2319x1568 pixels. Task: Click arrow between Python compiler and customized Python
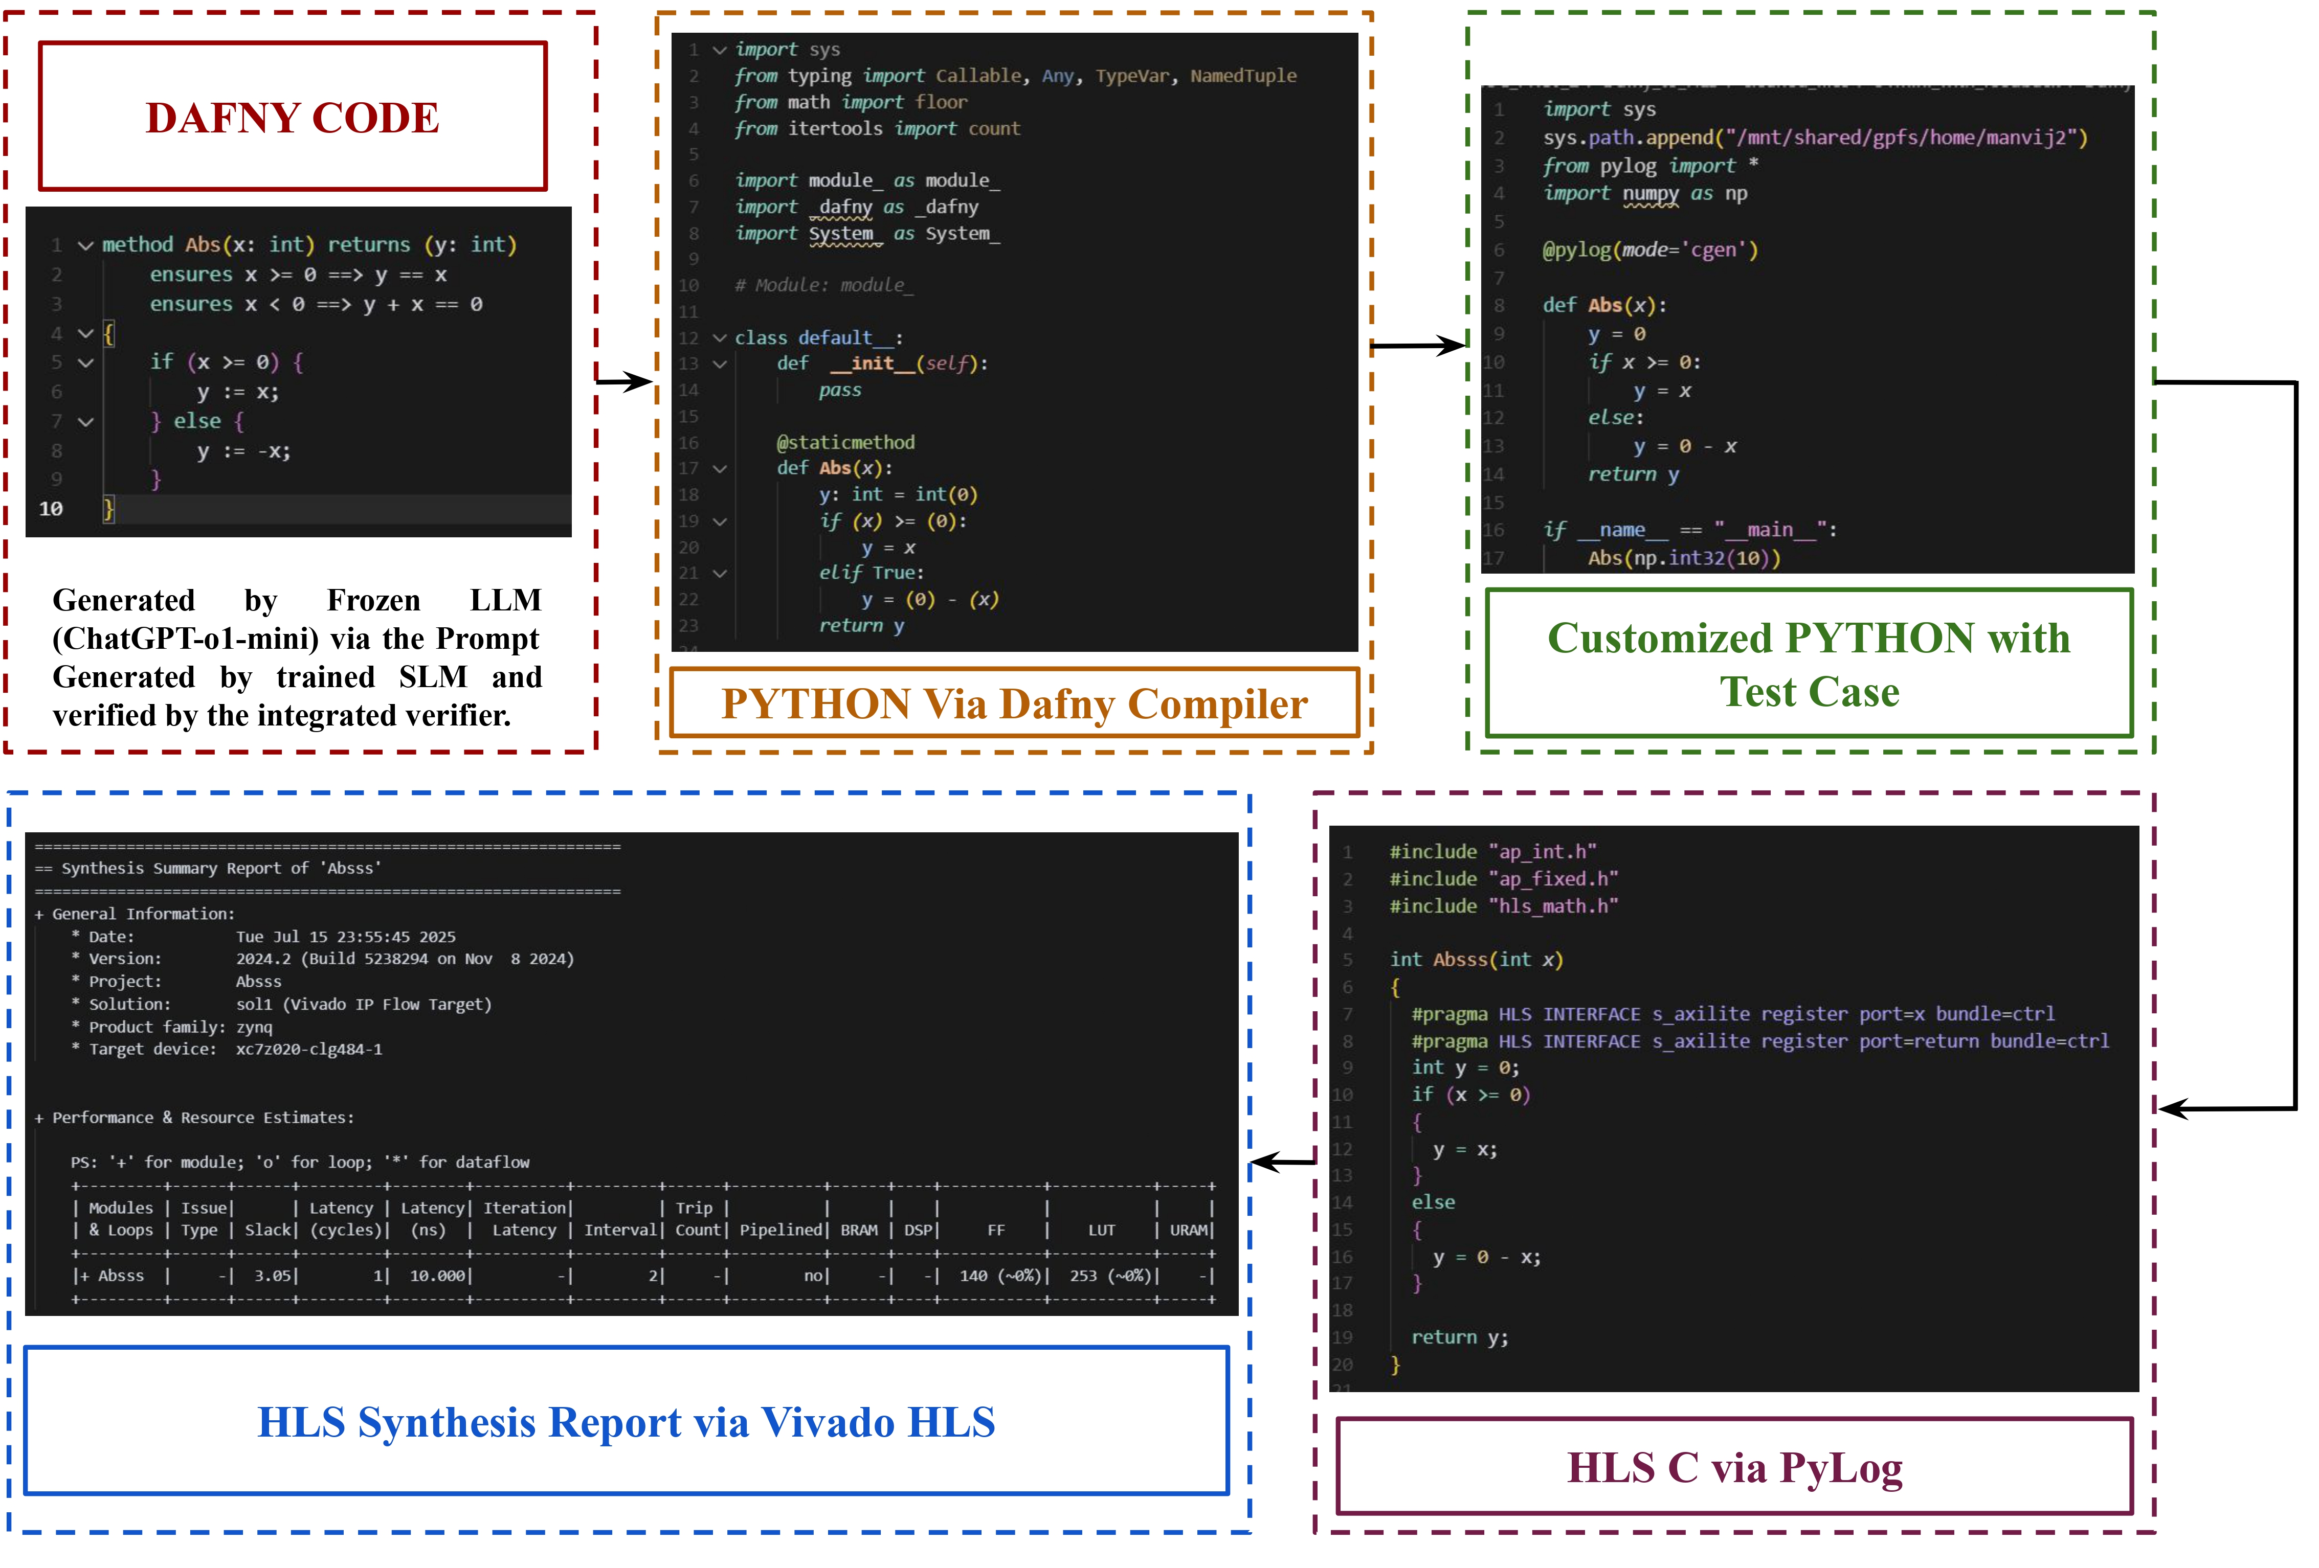click(x=1417, y=346)
